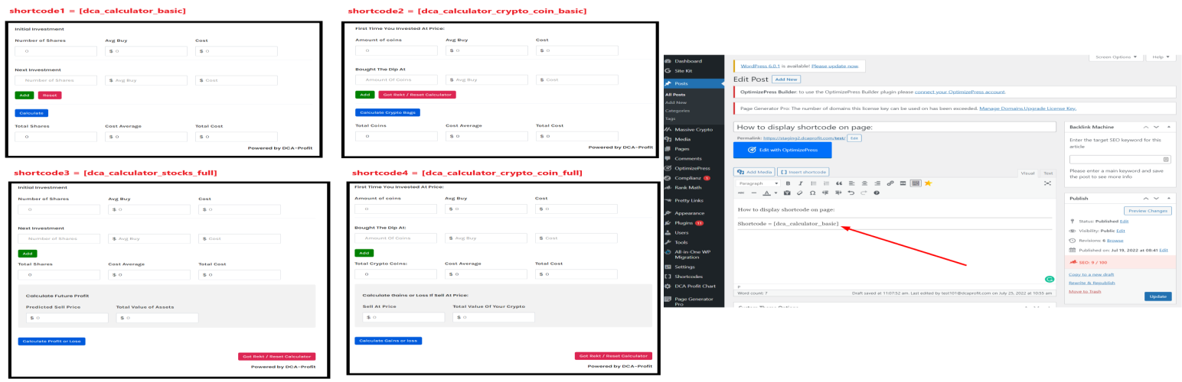Open keyboard shortcuts help question-mark icon
Viewport: 1182px width, 382px height.
click(877, 193)
